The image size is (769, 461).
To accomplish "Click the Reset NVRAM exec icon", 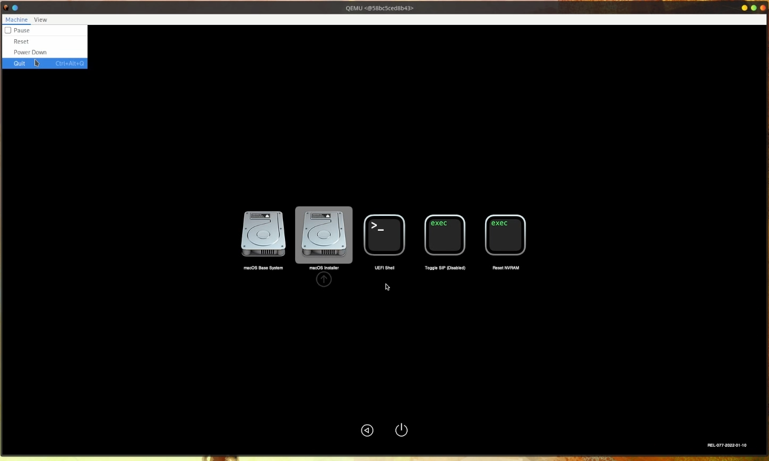I will (x=505, y=235).
